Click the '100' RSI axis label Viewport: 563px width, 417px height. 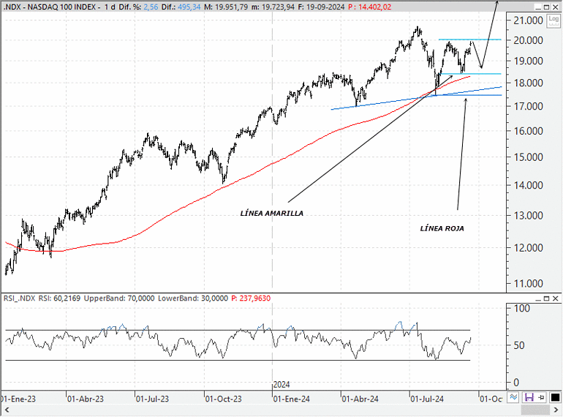click(x=522, y=308)
